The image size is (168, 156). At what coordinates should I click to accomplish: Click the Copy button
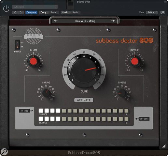click(43, 12)
